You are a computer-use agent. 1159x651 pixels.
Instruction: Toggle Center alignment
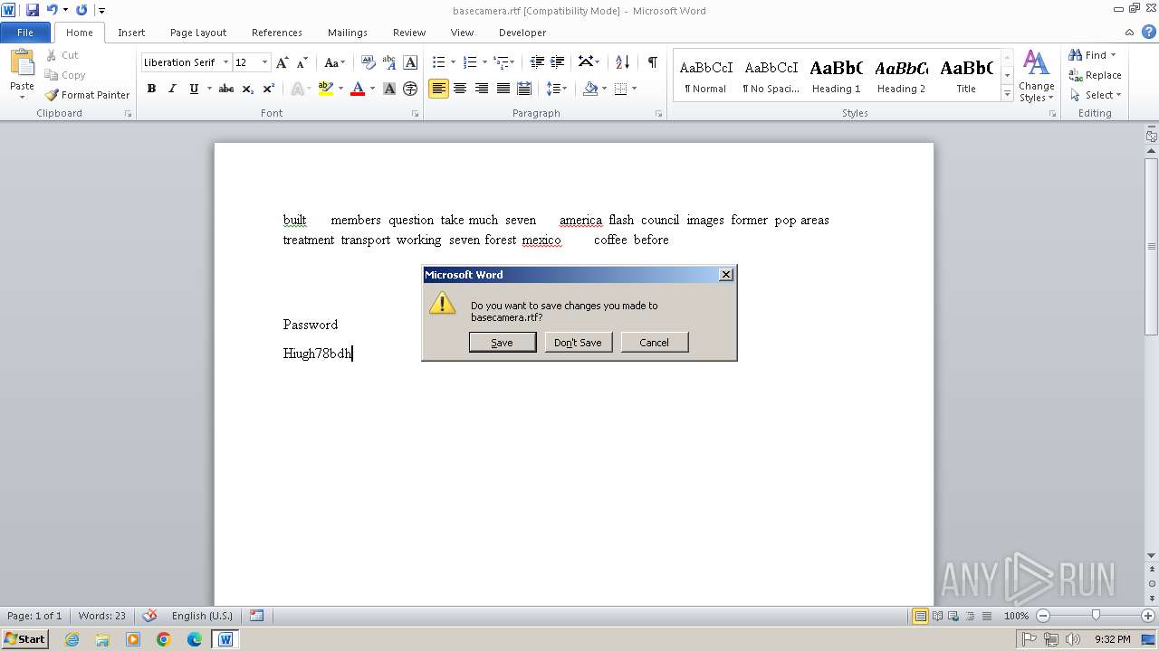[x=460, y=89]
